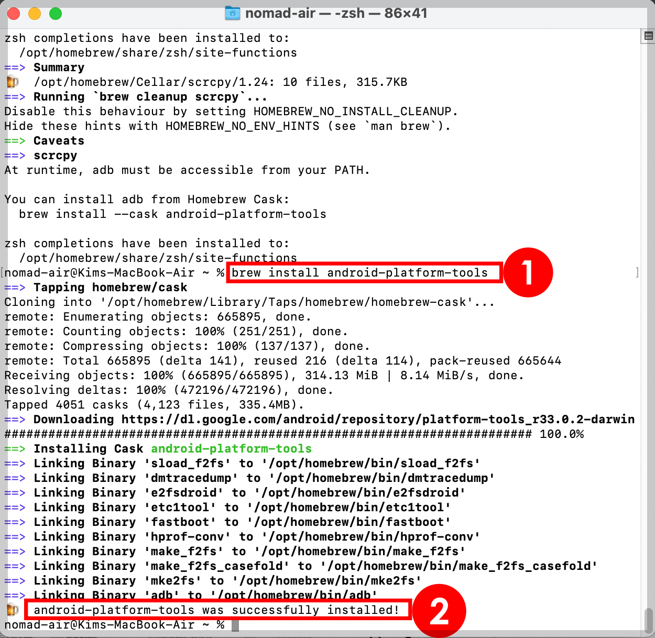Click the "Linking Binary 'fastboot'" line
The height and width of the screenshot is (638, 655).
[228, 522]
